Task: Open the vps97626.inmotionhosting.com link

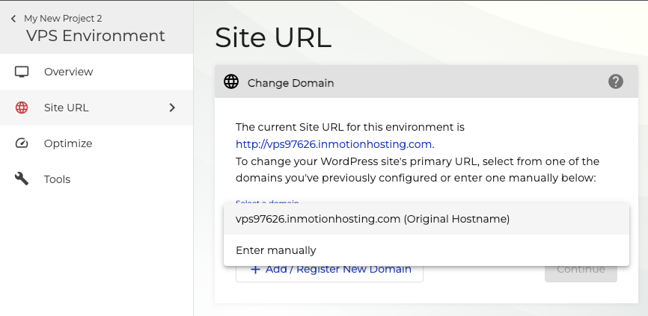Action: (333, 144)
